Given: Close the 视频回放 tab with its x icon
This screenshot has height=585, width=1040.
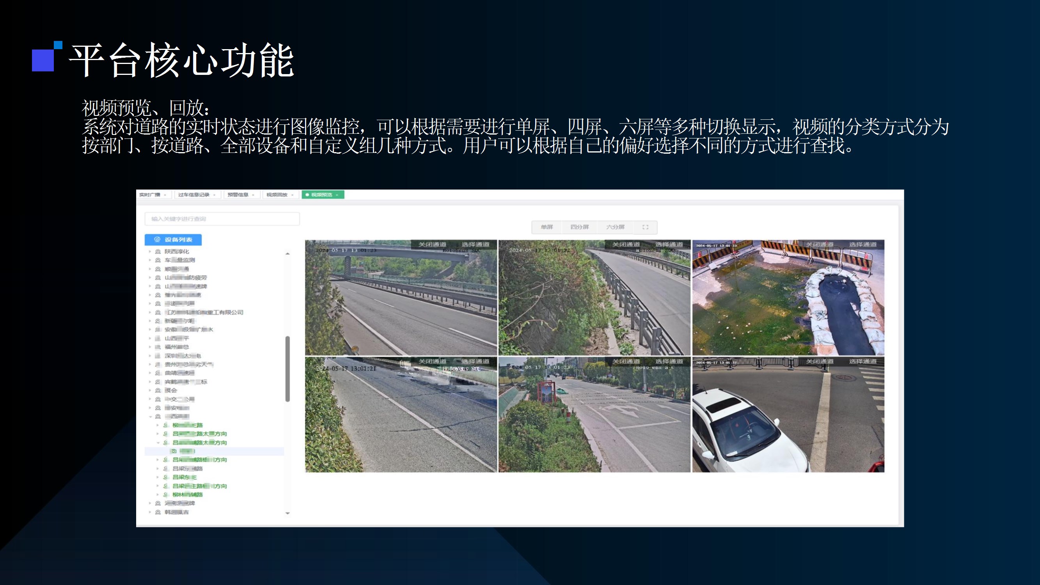Looking at the screenshot, I should pos(293,195).
